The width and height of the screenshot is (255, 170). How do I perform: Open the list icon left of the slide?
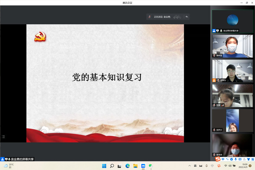point(3,136)
